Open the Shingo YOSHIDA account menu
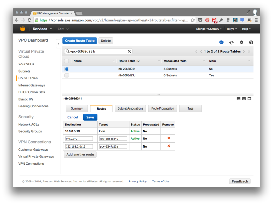Screen dimensions: 273x205 point(209,29)
